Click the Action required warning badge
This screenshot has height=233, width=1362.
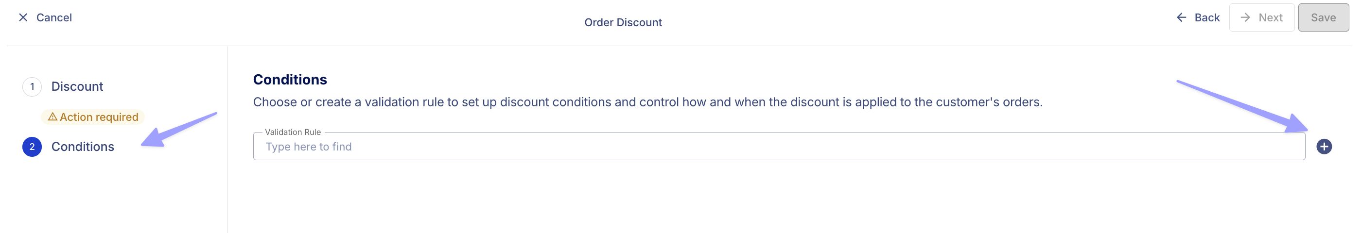tap(93, 117)
